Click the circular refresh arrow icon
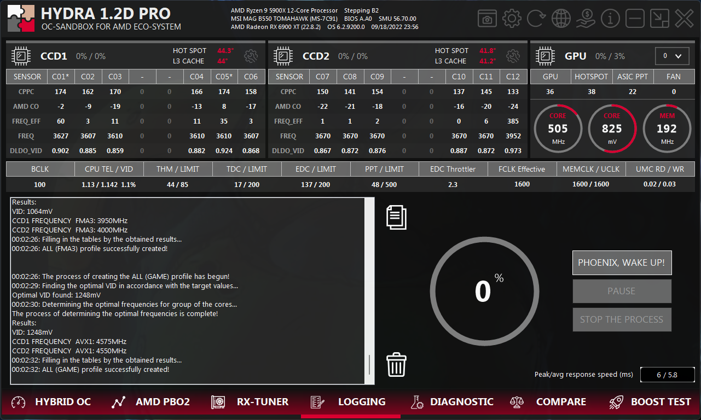The image size is (701, 420). [536, 19]
